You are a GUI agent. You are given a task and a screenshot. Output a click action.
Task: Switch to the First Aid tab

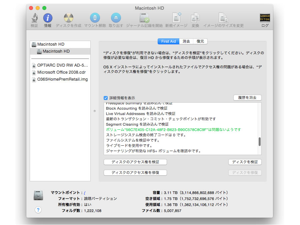pyautogui.click(x=168, y=41)
